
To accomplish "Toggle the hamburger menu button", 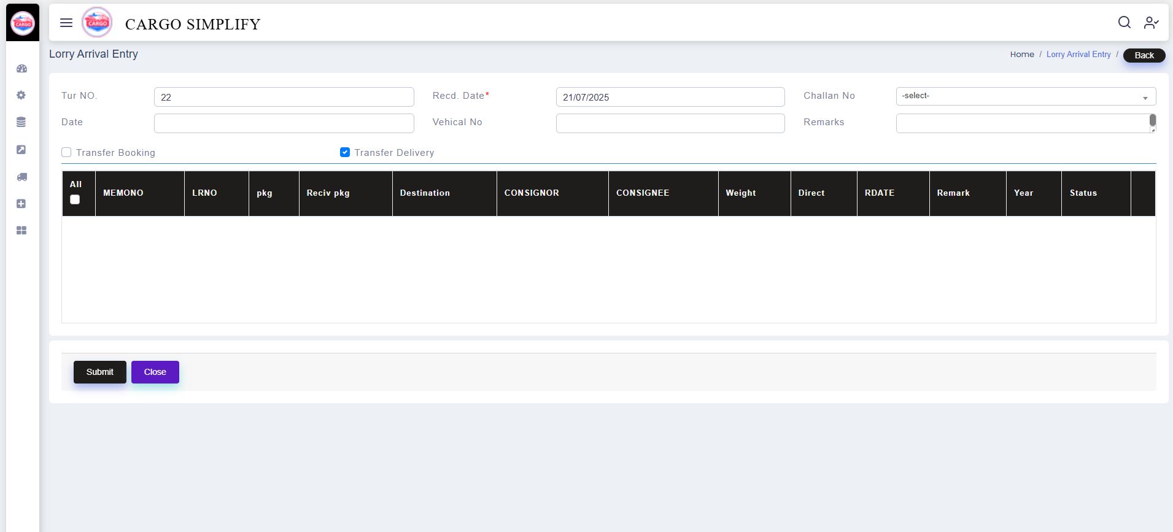I will point(66,23).
